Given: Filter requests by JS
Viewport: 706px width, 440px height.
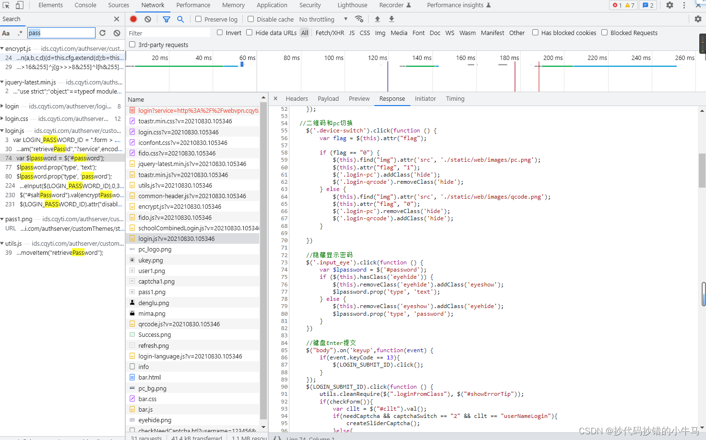Looking at the screenshot, I should (352, 33).
